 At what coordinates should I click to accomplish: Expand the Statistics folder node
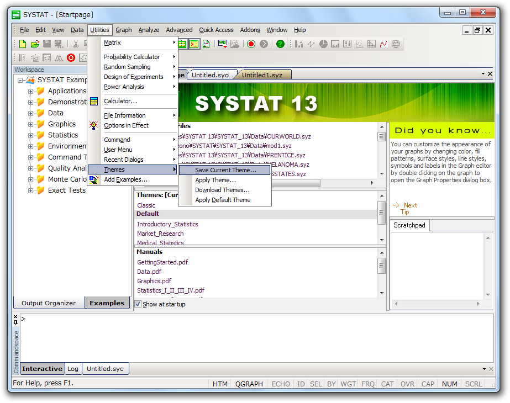click(x=30, y=135)
